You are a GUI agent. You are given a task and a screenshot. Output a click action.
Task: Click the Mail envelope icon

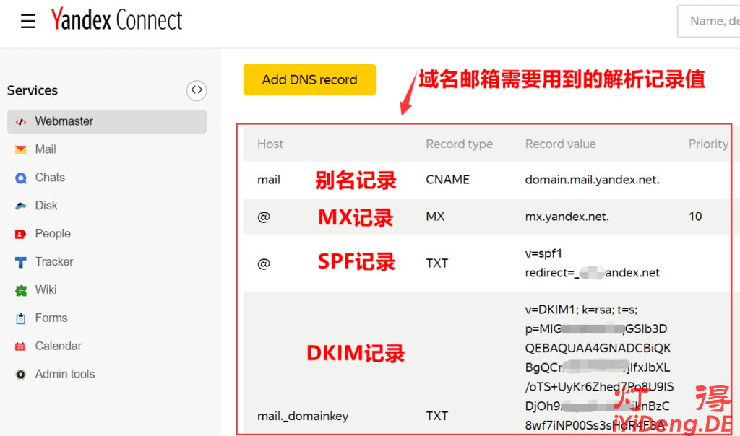point(21,150)
